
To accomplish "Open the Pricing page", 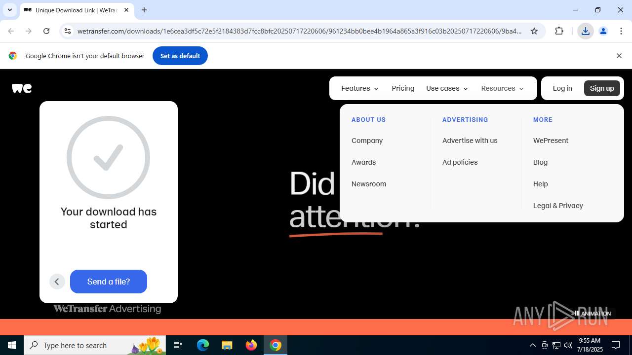I will (403, 88).
